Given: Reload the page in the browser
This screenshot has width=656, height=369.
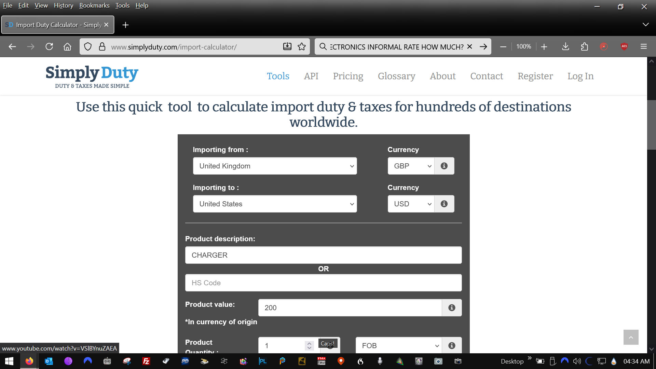Looking at the screenshot, I should click(x=49, y=47).
